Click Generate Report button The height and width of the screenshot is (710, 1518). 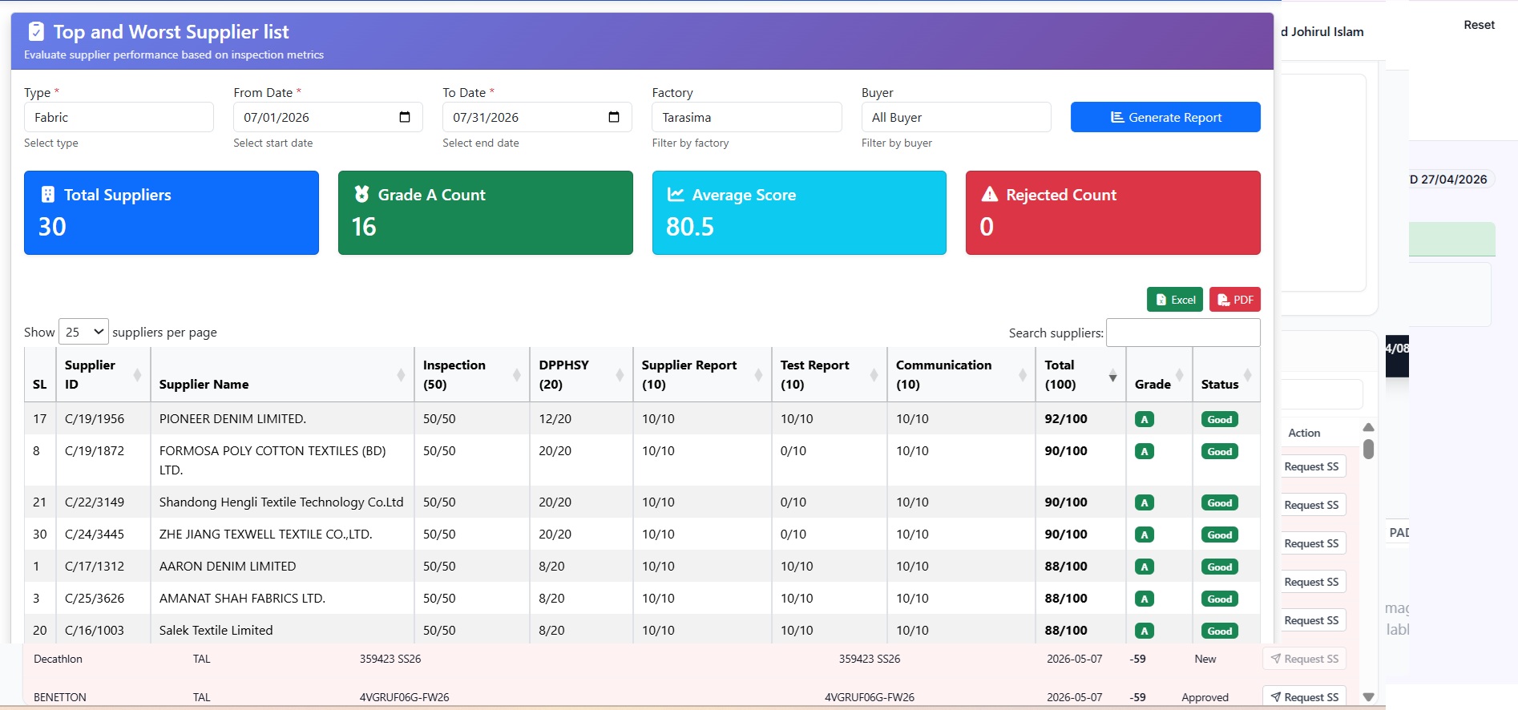[x=1165, y=117]
